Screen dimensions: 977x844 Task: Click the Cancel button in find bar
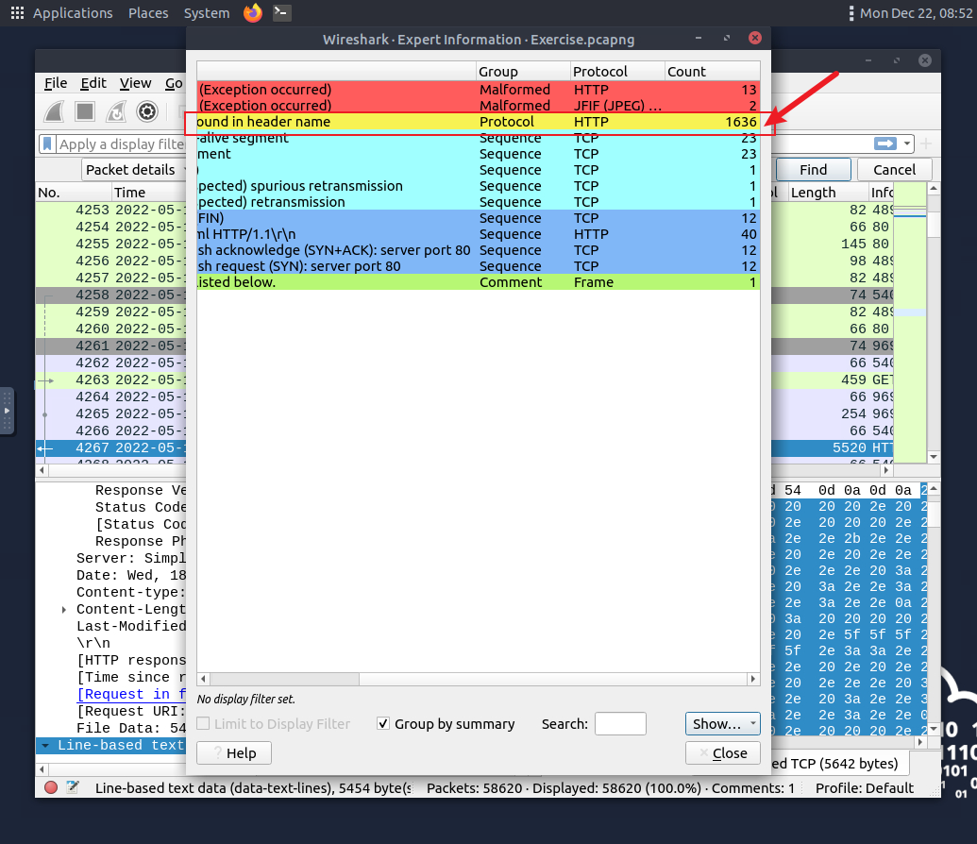[894, 170]
